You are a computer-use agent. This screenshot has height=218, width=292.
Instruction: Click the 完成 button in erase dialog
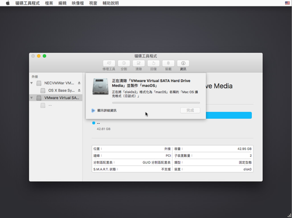pos(190,110)
